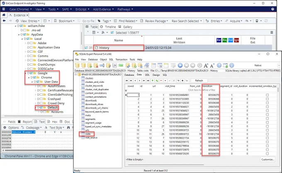Open the Pathways menu in EnCase
282x173 pixels.
point(125,9)
